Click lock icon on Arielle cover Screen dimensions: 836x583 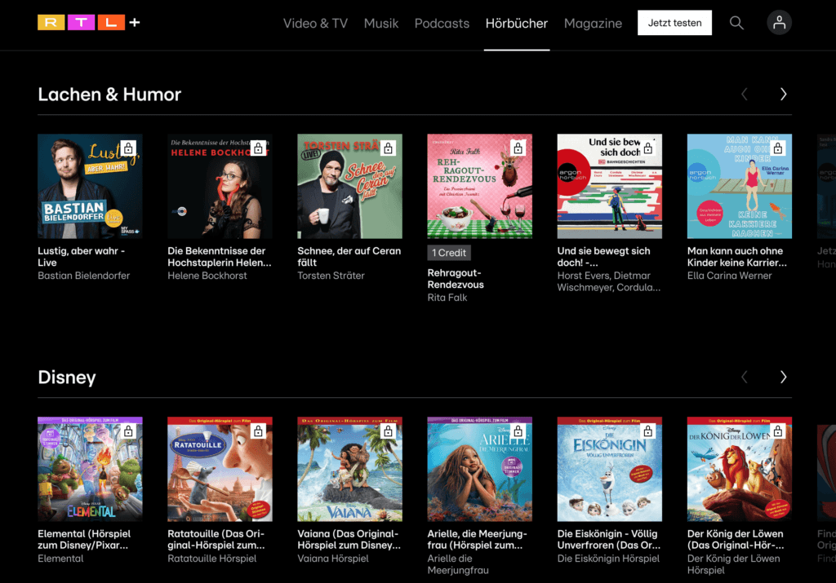click(x=518, y=431)
